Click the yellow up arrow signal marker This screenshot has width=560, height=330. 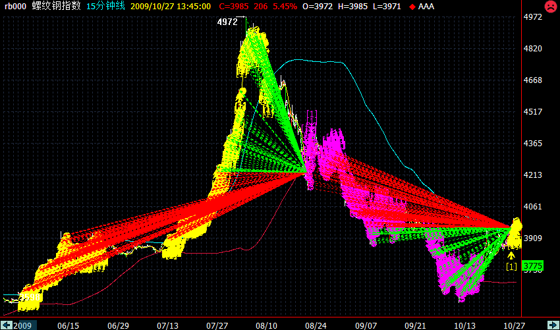pyautogui.click(x=511, y=255)
